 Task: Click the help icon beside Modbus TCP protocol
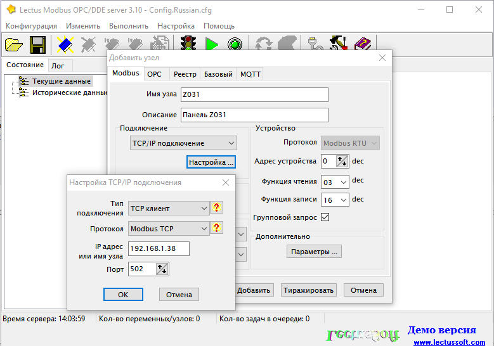click(x=217, y=228)
